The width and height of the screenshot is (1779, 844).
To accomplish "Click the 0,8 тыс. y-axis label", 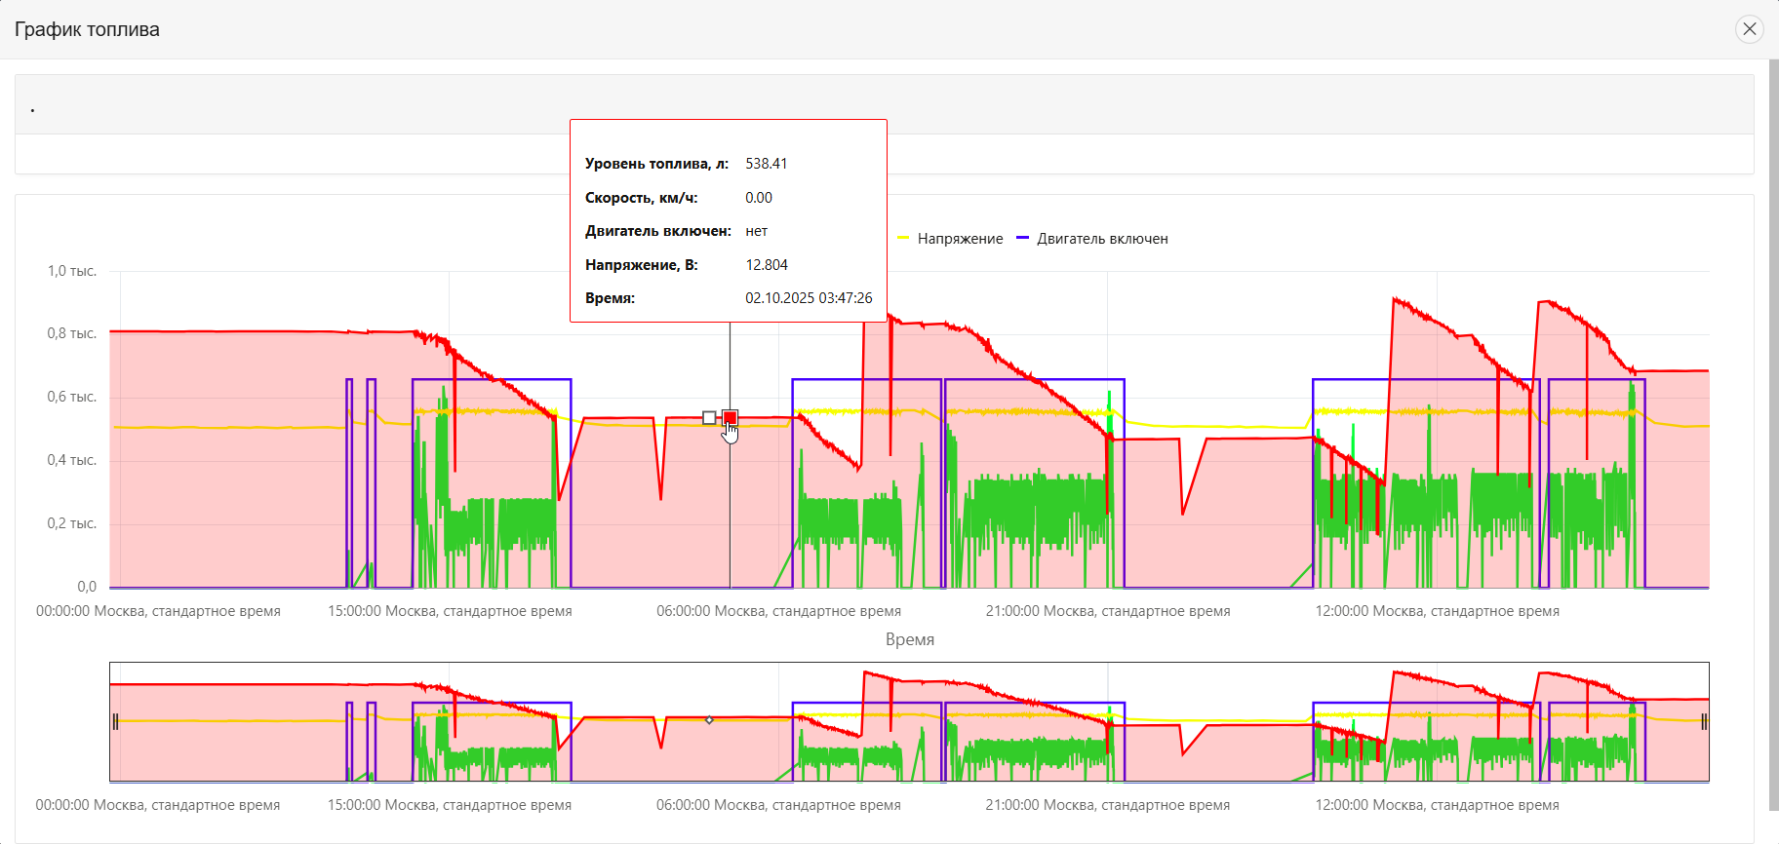I will tap(71, 333).
